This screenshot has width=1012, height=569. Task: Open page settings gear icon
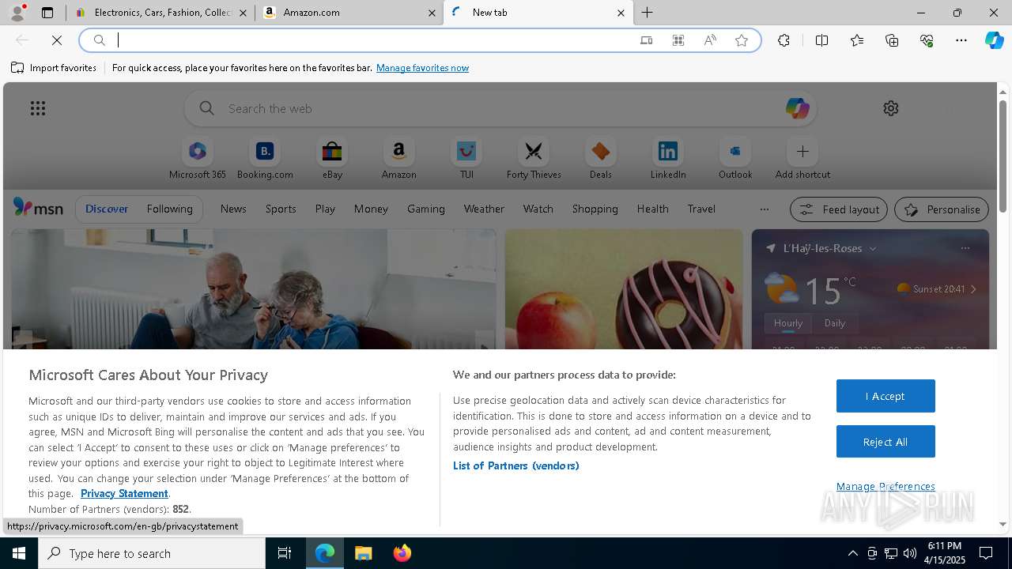click(x=891, y=108)
